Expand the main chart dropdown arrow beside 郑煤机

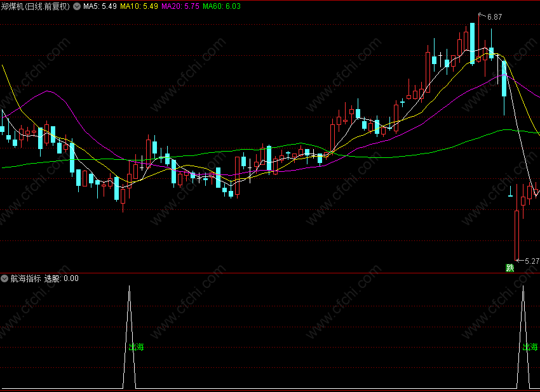77,6
